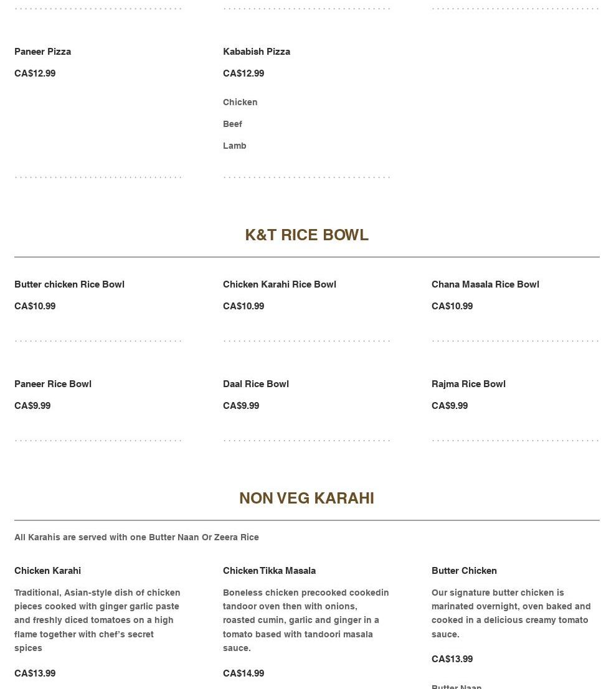Screen dimensions: 601x689
Task: Click the Kababish Pizza CA$12.99 price
Action: [x=243, y=73]
